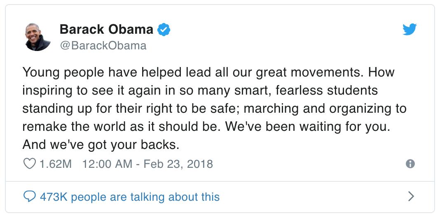This screenshot has width=440, height=218.
Task: Open Barack Obama's profile photo
Action: coord(37,37)
